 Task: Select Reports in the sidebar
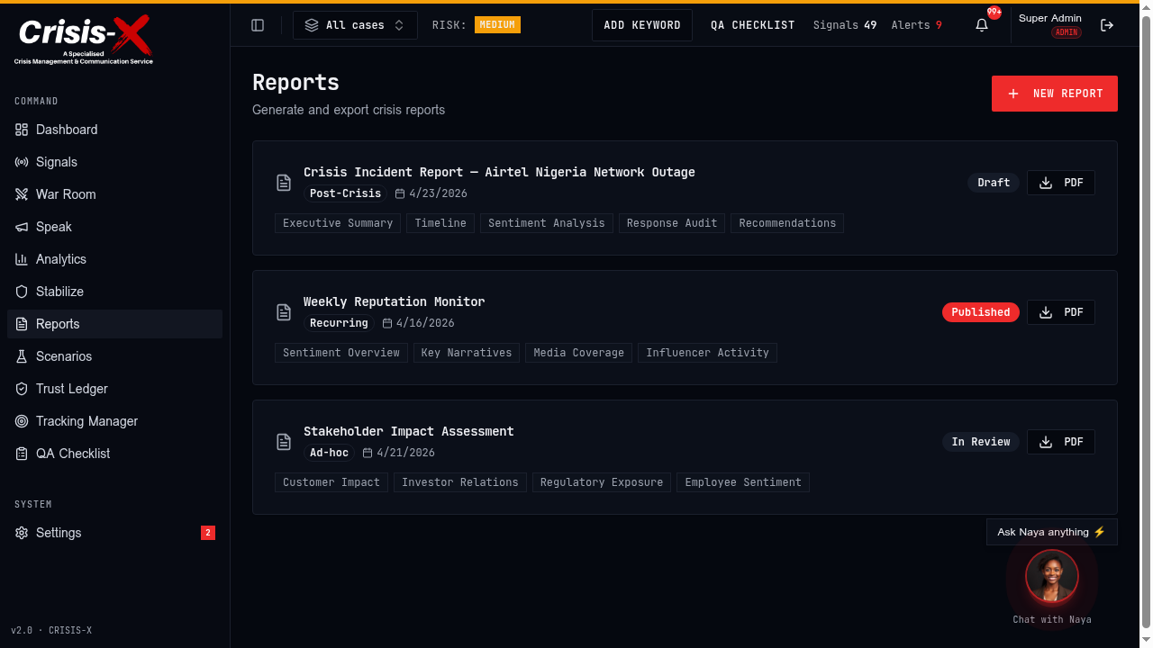pyautogui.click(x=114, y=324)
